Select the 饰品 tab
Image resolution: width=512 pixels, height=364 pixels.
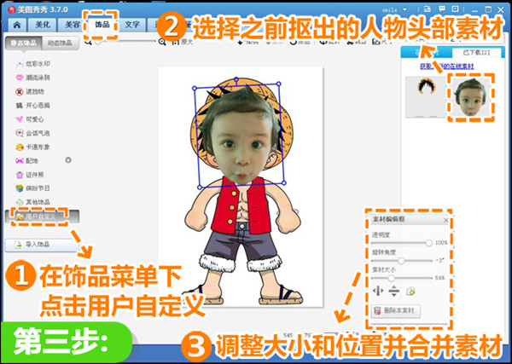(102, 25)
